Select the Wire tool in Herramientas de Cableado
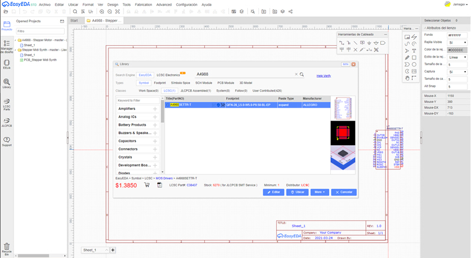 click(341, 43)
